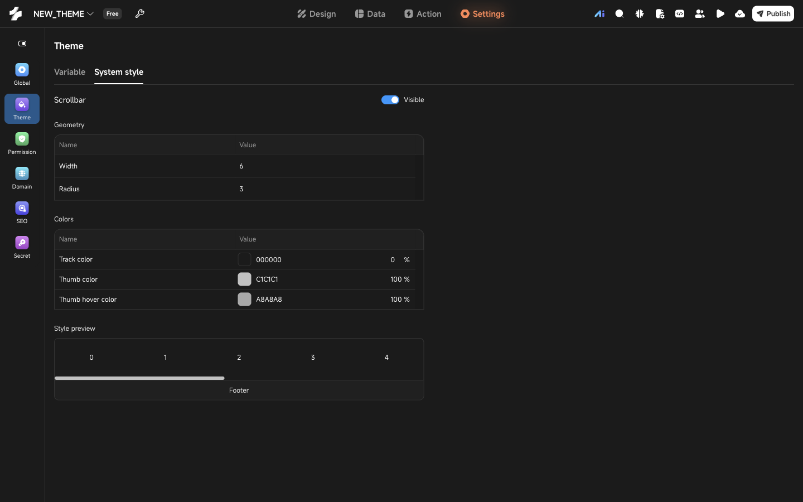Click the cloud saved status icon
Viewport: 803px width, 502px height.
coord(740,14)
